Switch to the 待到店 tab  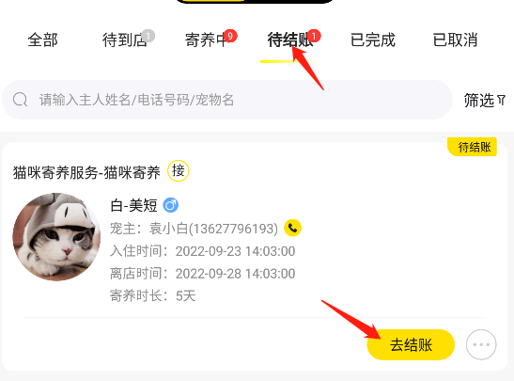(x=125, y=40)
